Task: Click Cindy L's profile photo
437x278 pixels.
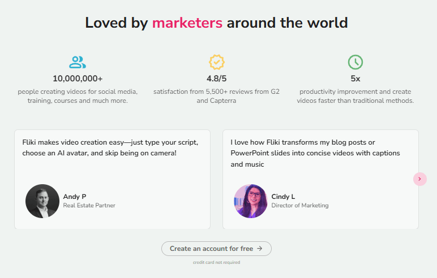Action: tap(250, 201)
